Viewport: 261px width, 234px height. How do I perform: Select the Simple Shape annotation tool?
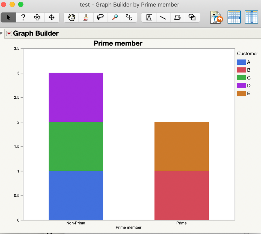coord(192,17)
